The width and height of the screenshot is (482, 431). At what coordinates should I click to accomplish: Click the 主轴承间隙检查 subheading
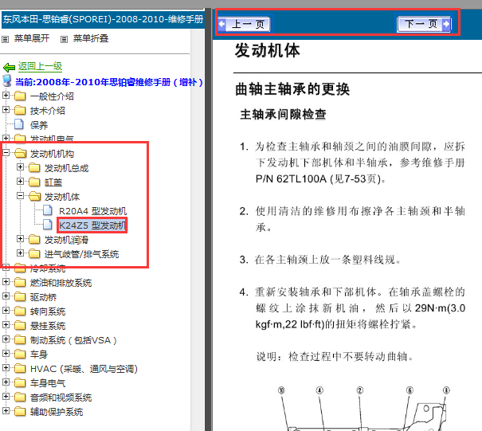pos(283,115)
